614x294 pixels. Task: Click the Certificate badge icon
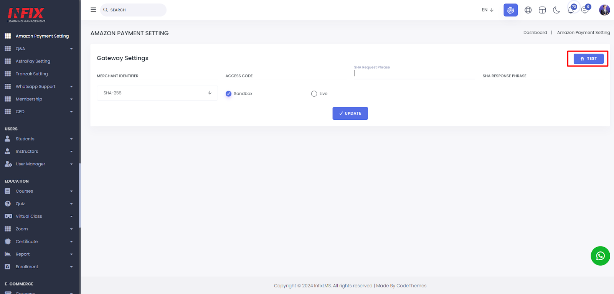(x=8, y=241)
